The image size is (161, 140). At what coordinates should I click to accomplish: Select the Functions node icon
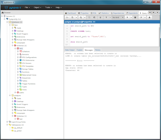point(21,72)
